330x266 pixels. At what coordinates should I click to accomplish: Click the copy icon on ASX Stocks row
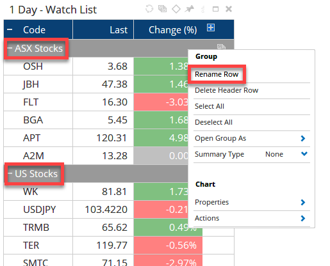221,47
